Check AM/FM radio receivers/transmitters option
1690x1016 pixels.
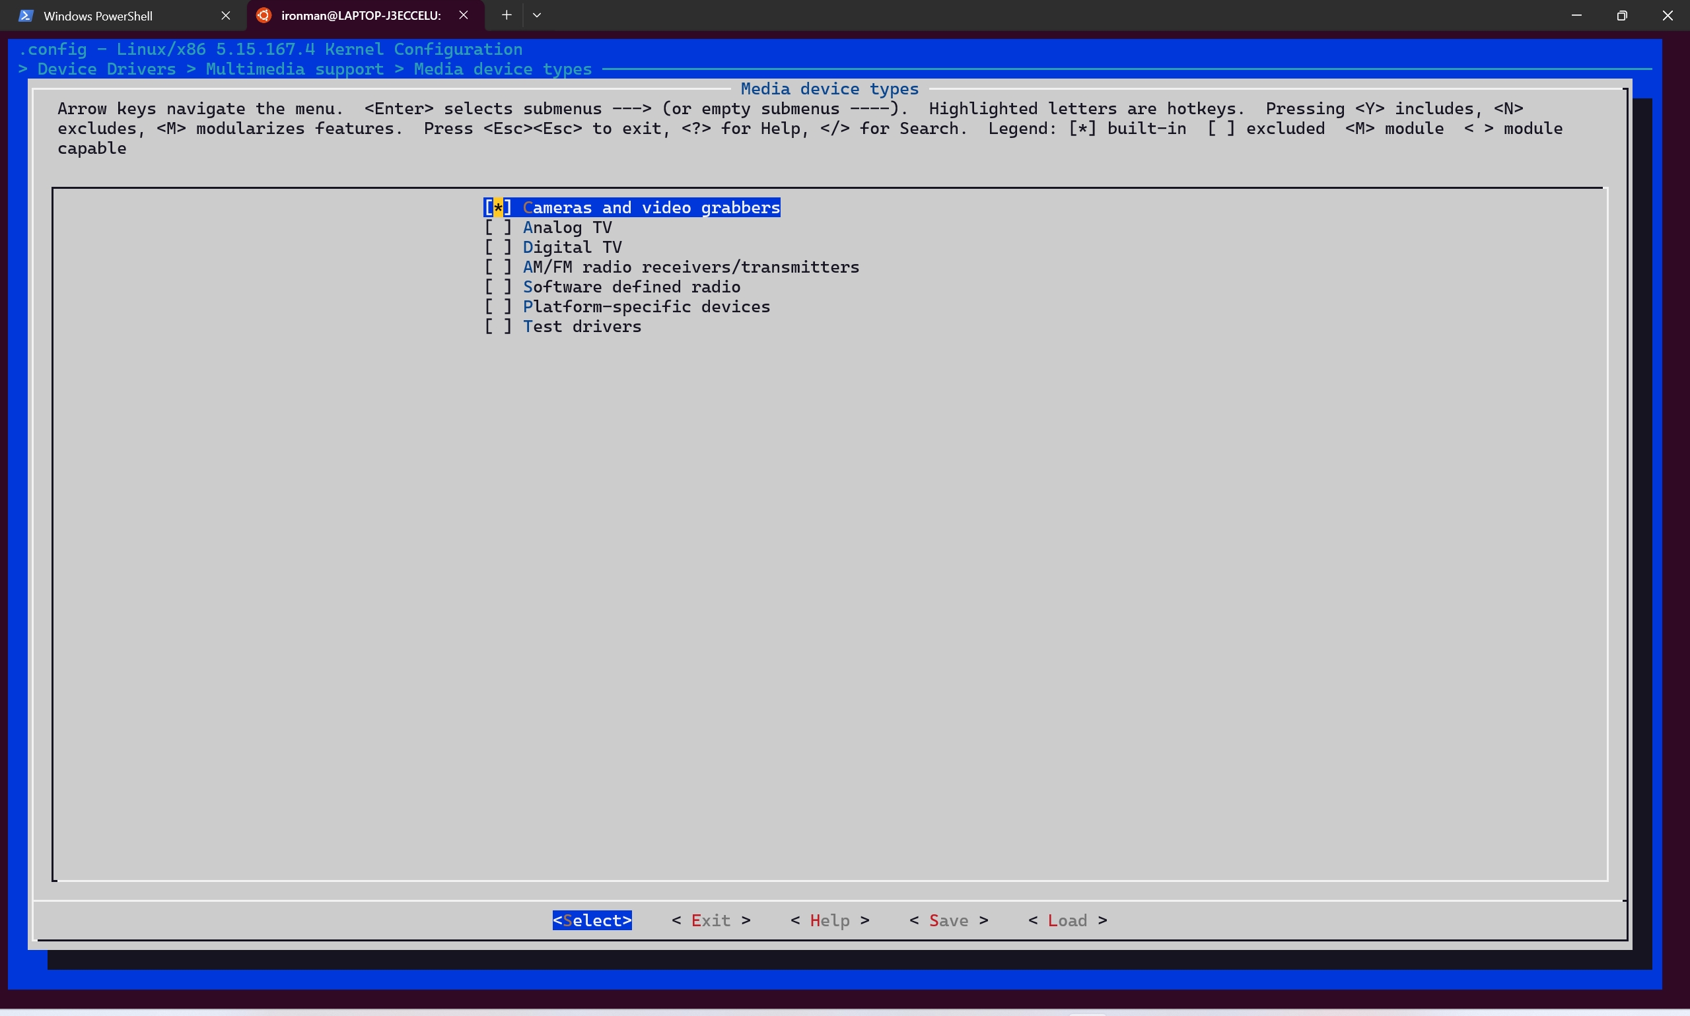click(x=498, y=267)
